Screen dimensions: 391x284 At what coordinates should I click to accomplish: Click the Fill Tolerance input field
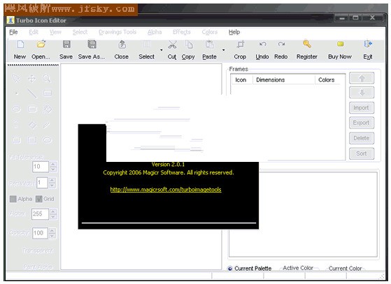[41, 167]
